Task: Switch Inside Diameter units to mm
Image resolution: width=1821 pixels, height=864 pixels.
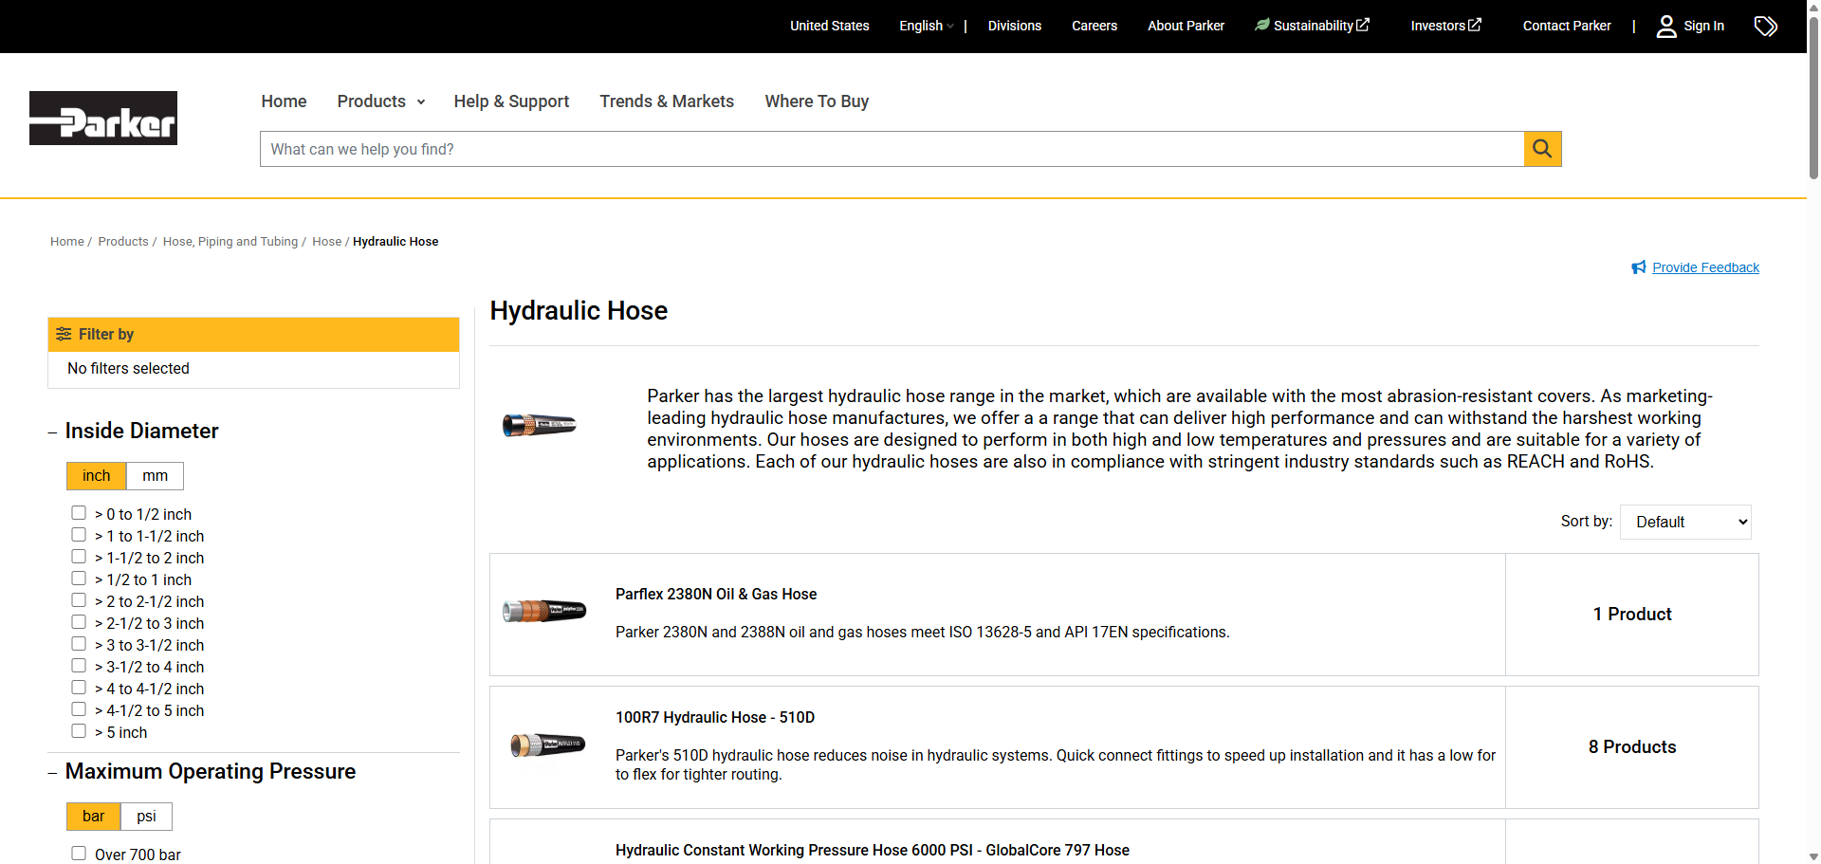Action: (x=155, y=476)
